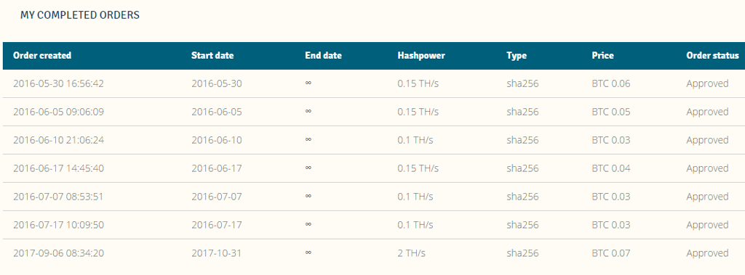The width and height of the screenshot is (745, 275).
Task: Click the BTC 0.06 price cell
Action: click(x=611, y=84)
